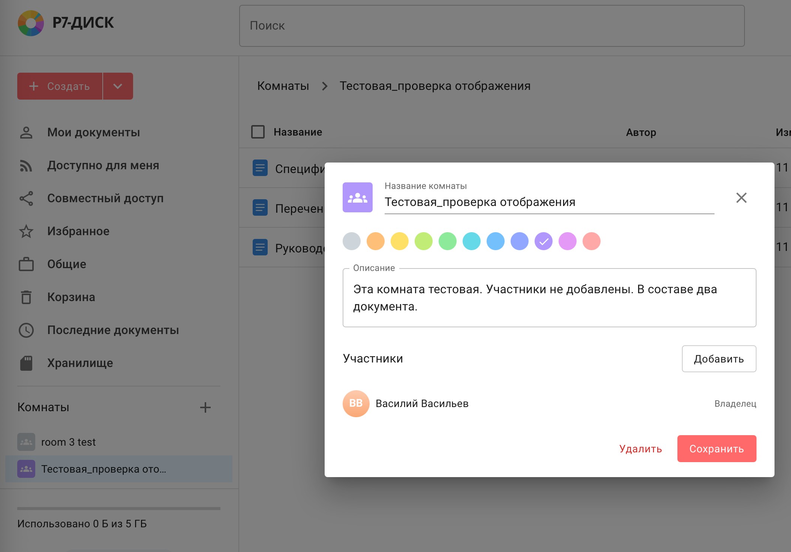Viewport: 791px width, 552px height.
Task: Click the storage card icon beside Хранилище
Action: point(26,363)
